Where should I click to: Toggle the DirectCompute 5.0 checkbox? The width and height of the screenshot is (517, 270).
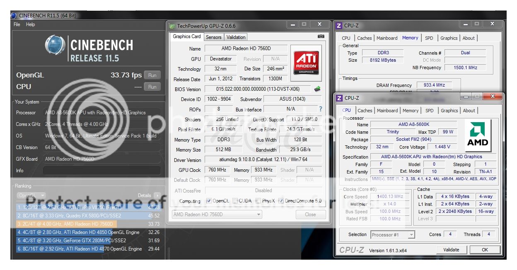(281, 201)
